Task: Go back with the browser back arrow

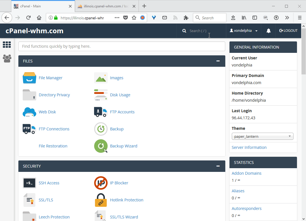Action: coord(7,18)
